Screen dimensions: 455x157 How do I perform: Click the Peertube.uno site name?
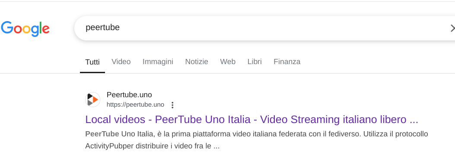(x=129, y=95)
